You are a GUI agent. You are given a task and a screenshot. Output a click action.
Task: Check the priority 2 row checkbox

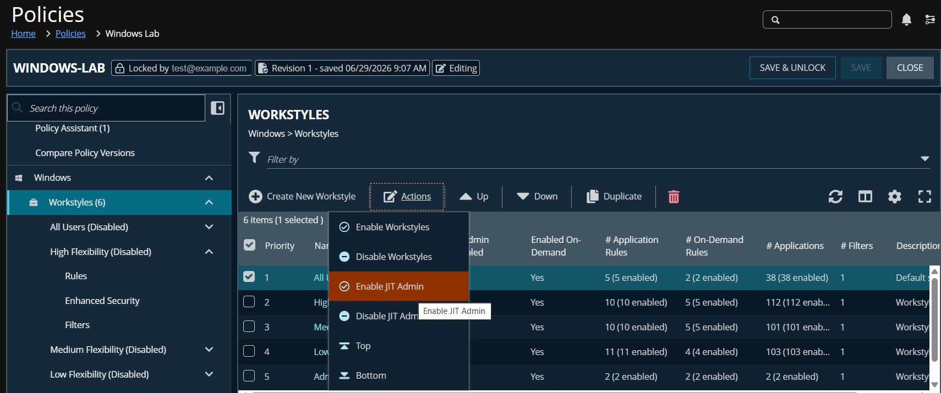click(249, 302)
